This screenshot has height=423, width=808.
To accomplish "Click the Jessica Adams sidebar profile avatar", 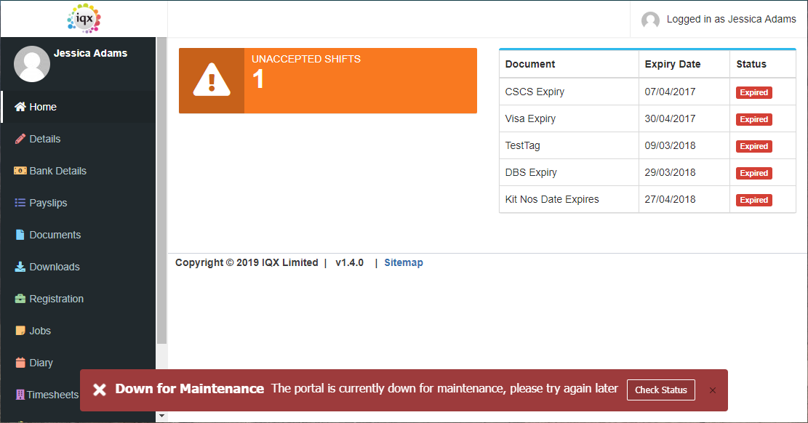I will (x=32, y=64).
